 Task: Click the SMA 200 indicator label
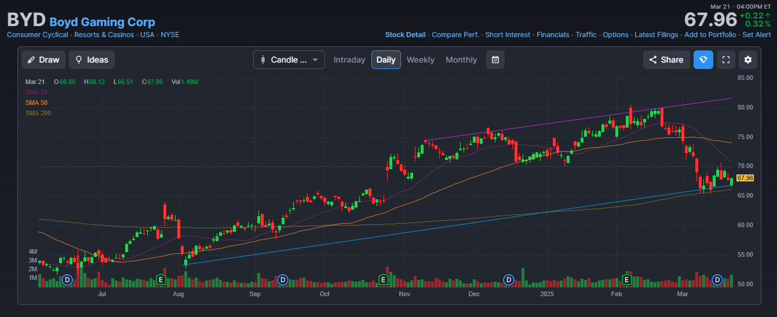pyautogui.click(x=38, y=113)
